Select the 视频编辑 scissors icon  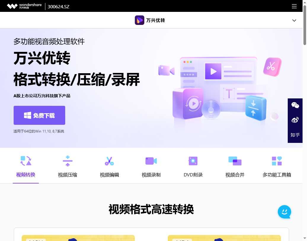pos(109,161)
